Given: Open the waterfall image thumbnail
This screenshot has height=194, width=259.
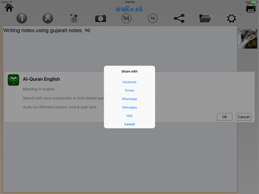Looking at the screenshot, I should tap(247, 39).
